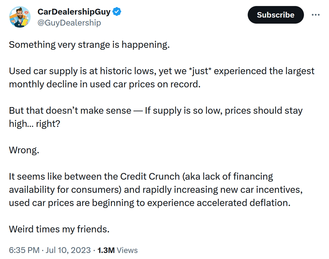329x259 pixels.
Task: Click the blue verified checkmark badge
Action: (117, 12)
